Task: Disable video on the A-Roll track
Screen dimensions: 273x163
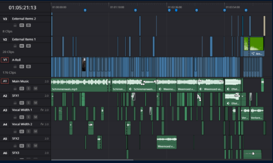Action: tap(28, 67)
